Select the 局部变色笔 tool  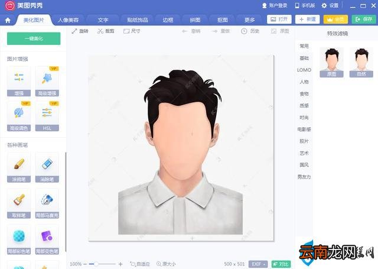coord(47,240)
